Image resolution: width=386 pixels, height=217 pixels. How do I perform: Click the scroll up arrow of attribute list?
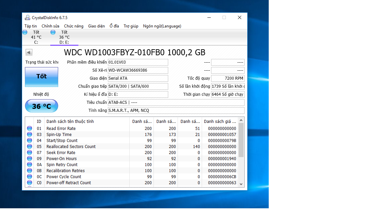pos(241,120)
